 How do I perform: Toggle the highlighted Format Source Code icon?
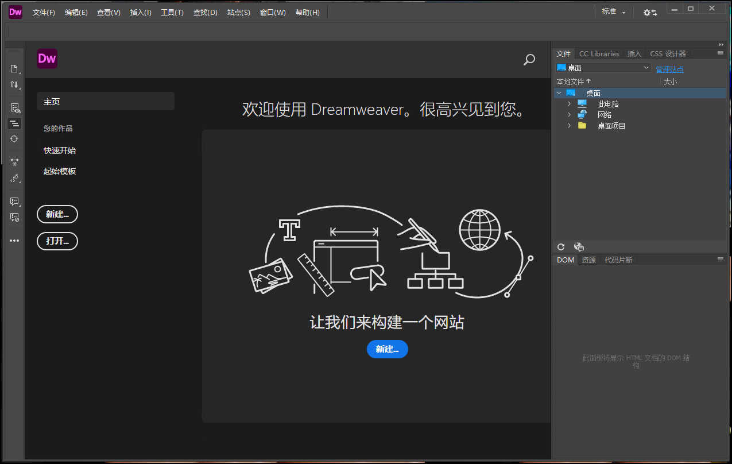[14, 123]
